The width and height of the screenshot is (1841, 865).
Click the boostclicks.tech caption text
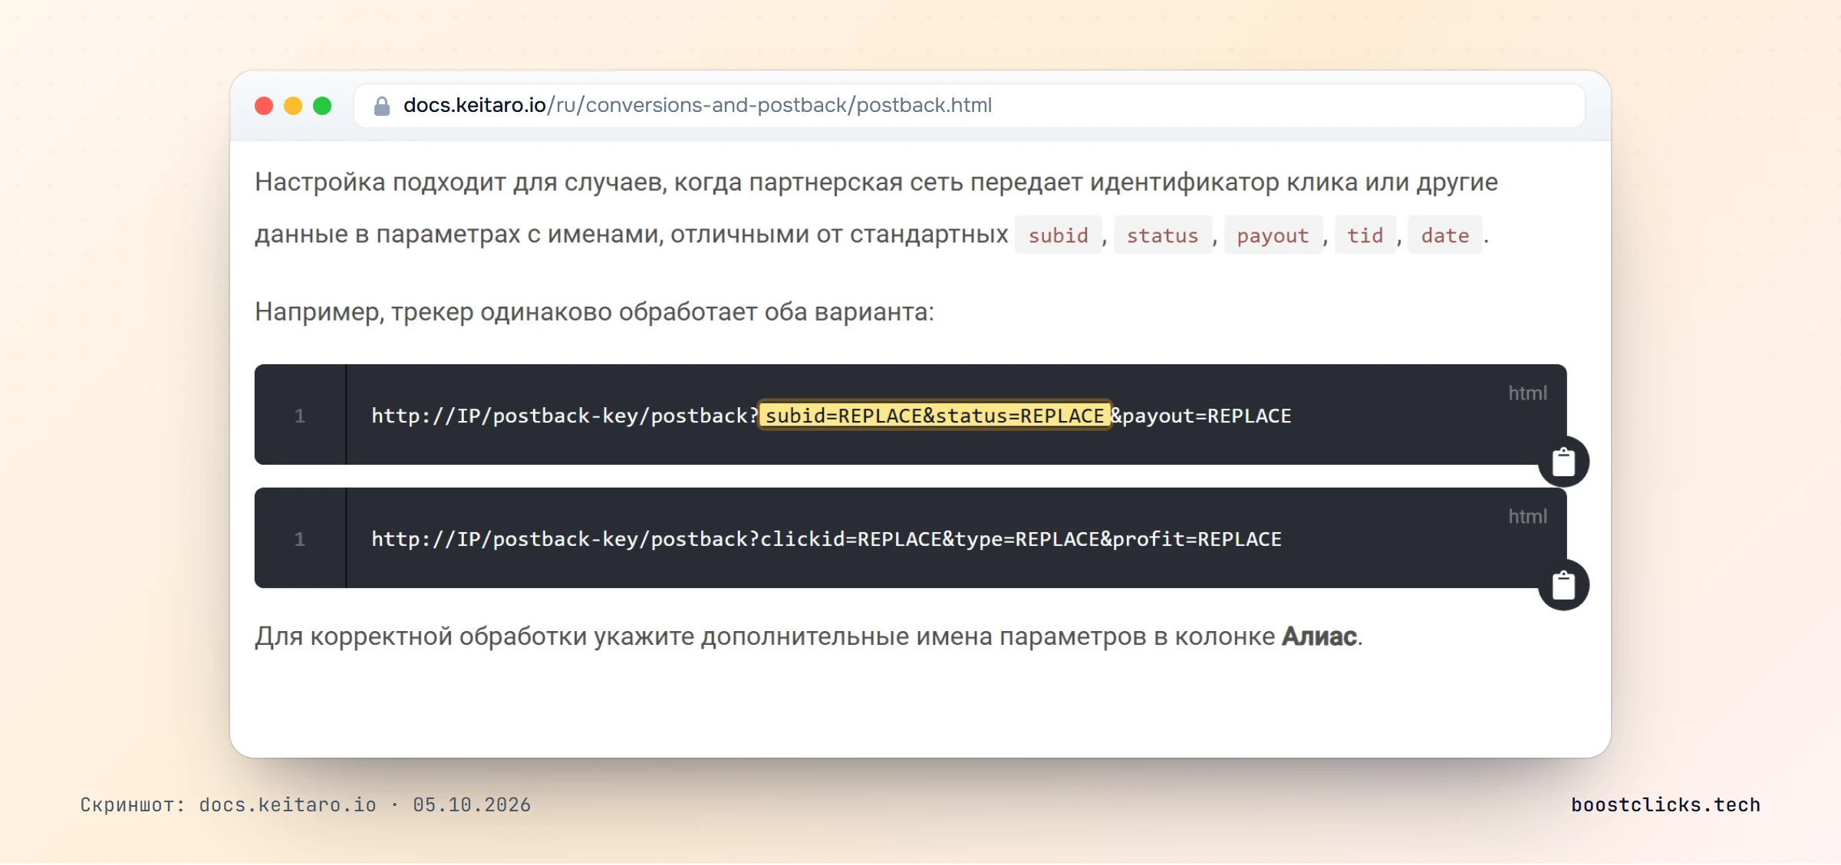[x=1665, y=804]
